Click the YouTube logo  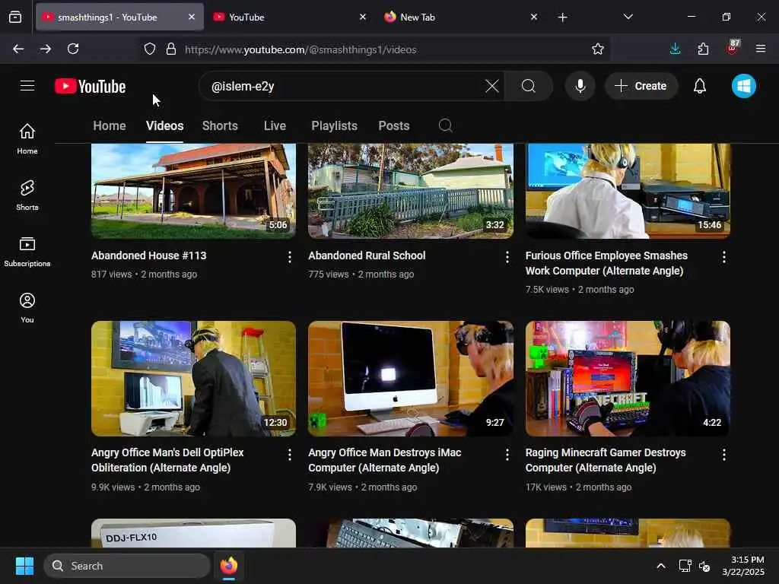[91, 87]
